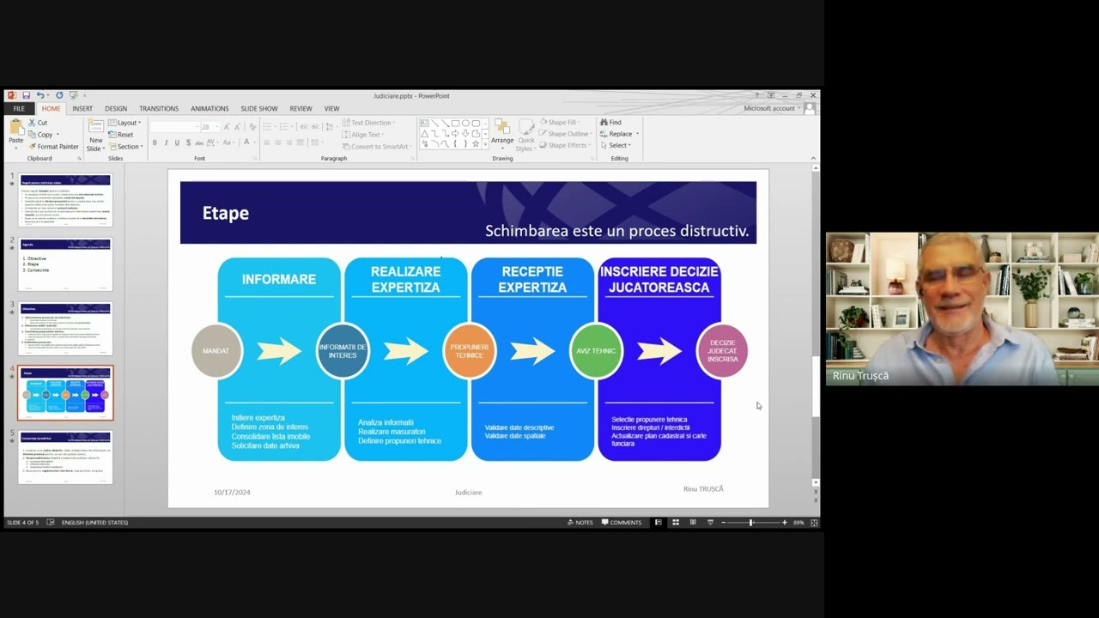Viewport: 1099px width, 618px height.
Task: Click the Save icon in quick access toolbar
Action: (x=26, y=95)
